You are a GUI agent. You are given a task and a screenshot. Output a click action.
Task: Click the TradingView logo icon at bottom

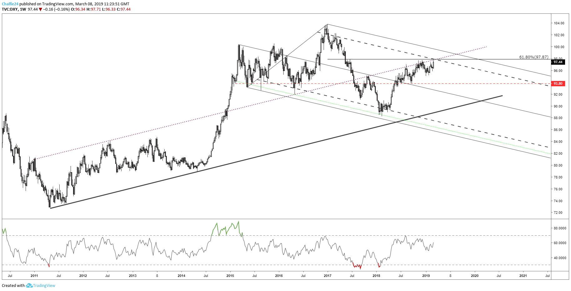point(29,285)
